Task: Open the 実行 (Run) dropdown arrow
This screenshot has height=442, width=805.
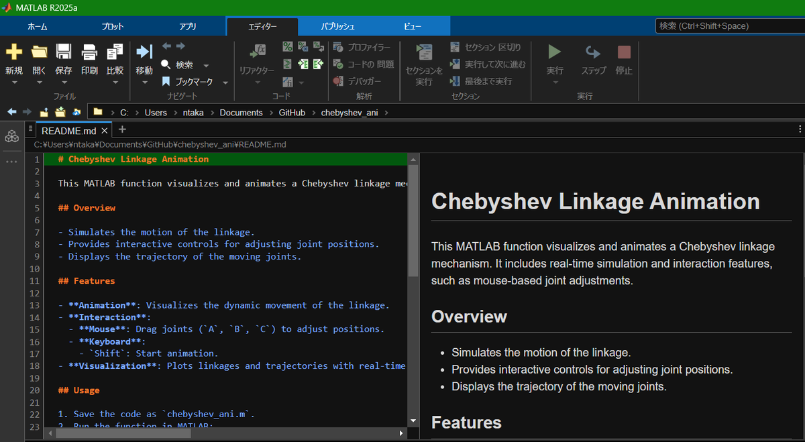Action: (555, 82)
